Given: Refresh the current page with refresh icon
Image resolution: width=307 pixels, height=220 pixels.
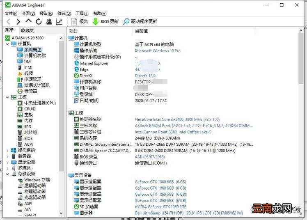Looking at the screenshot, I should [x=39, y=21].
